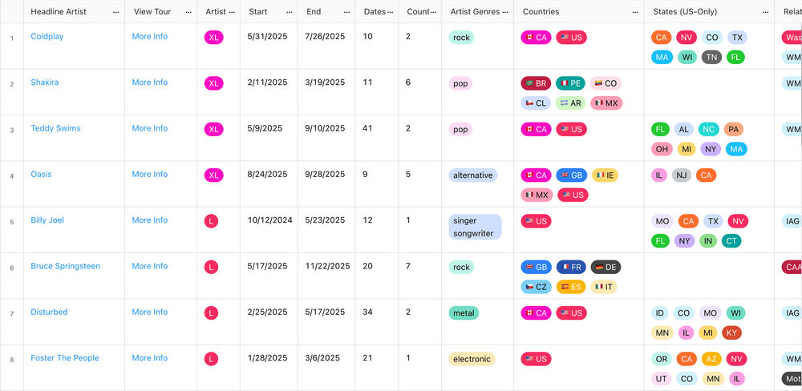Click More Info in Teddy Swims row
This screenshot has height=391, width=802.
click(x=150, y=128)
